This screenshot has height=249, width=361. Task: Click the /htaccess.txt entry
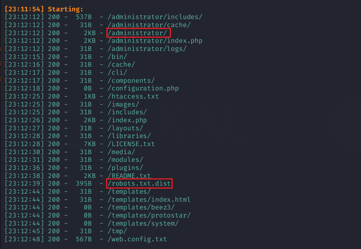133,96
